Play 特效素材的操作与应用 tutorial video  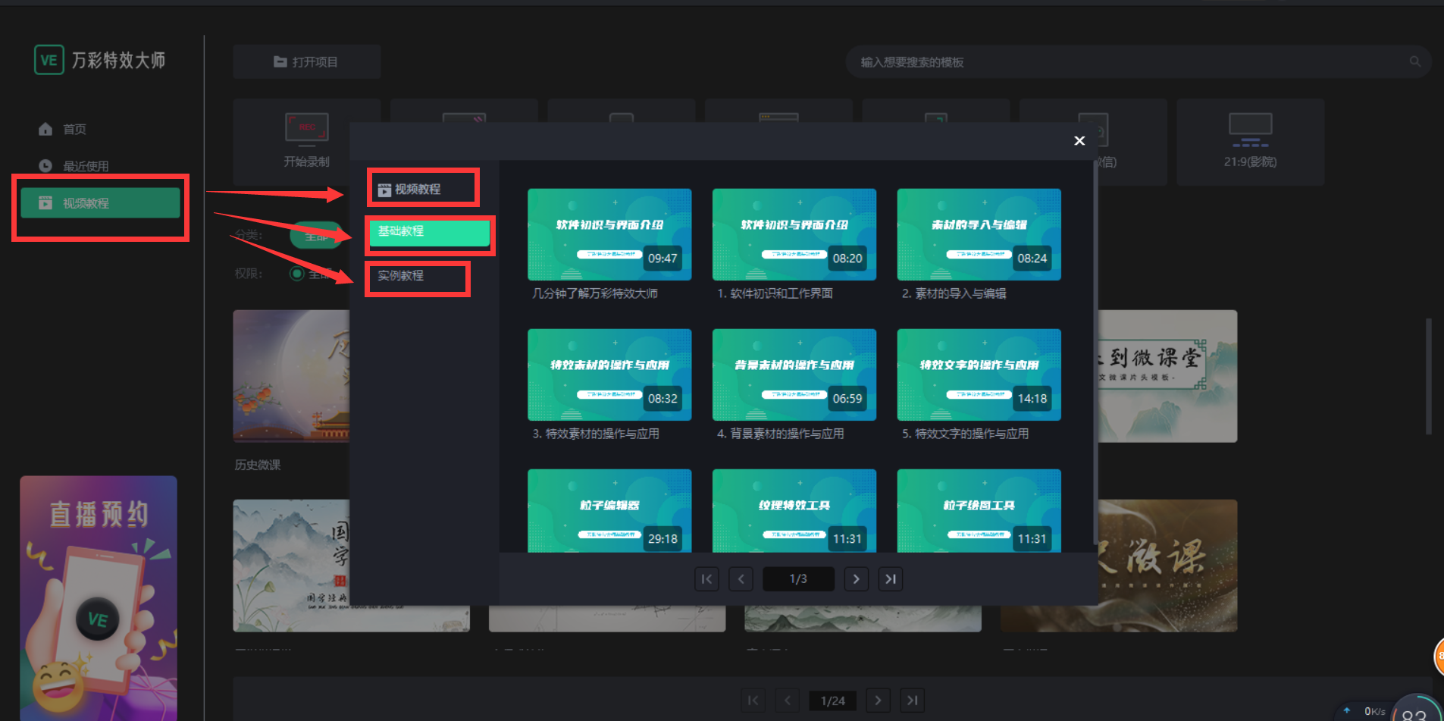coord(609,375)
